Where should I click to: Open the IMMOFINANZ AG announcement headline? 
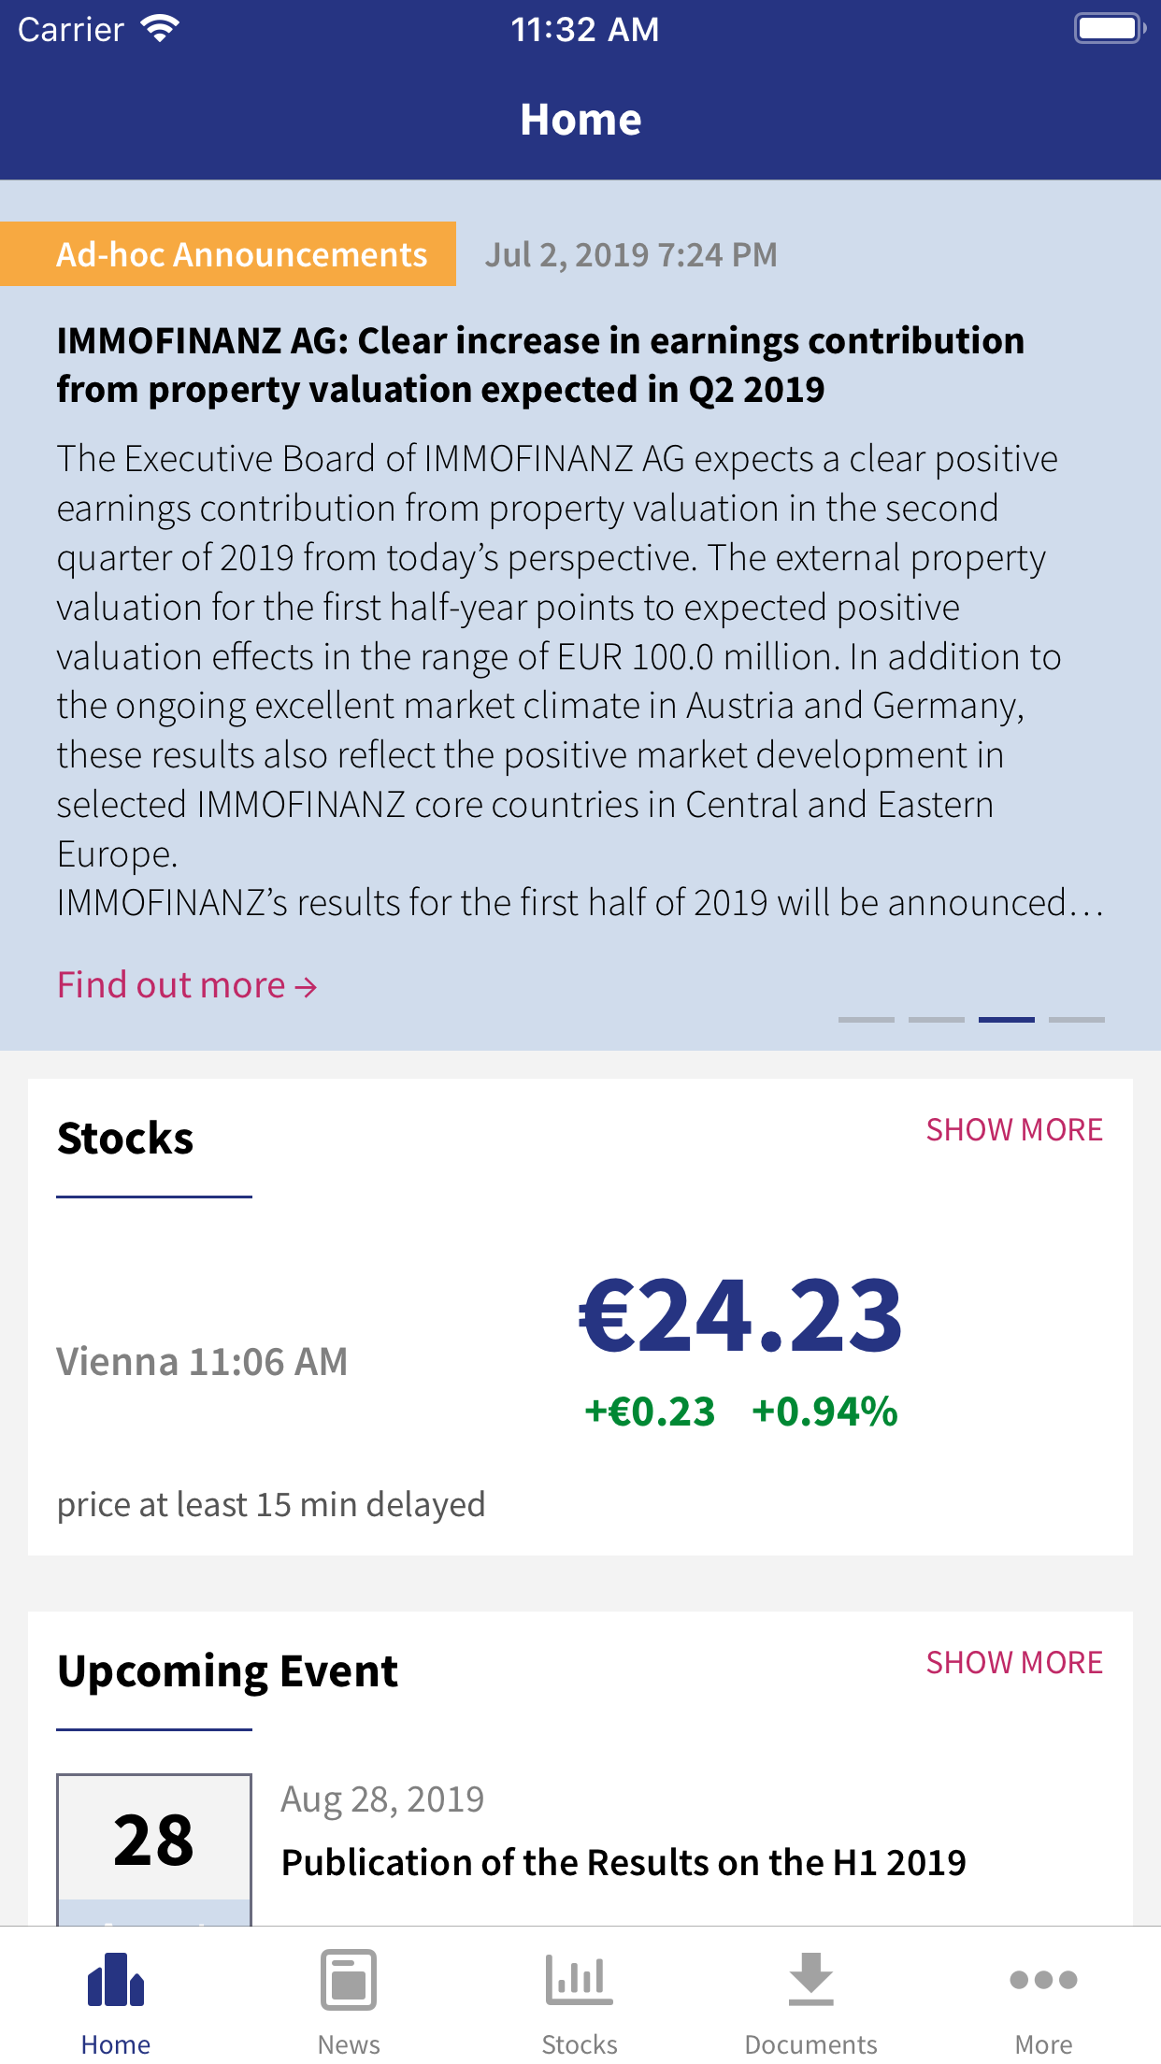click(540, 365)
